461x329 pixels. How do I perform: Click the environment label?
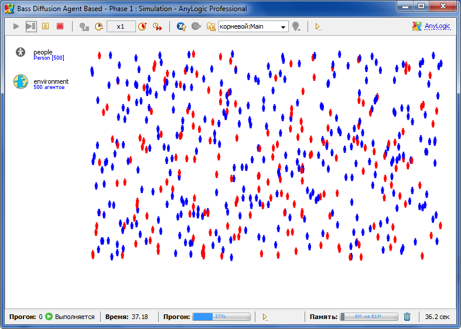coord(51,81)
